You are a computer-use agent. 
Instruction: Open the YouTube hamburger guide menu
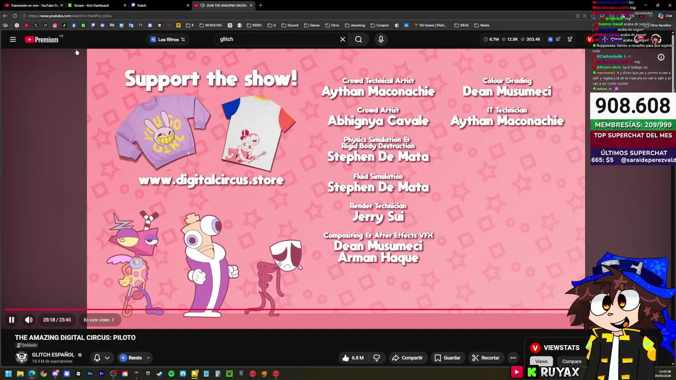pos(13,39)
